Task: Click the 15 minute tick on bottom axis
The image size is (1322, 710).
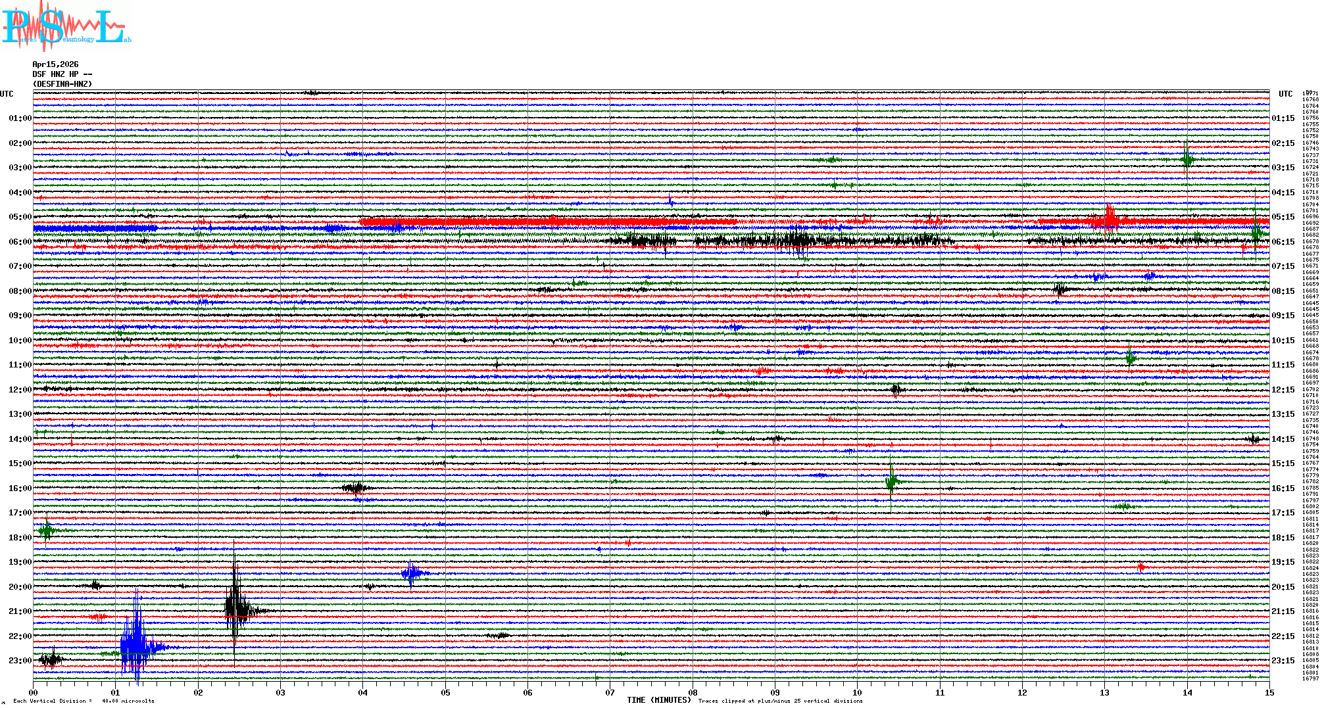Action: tap(1269, 693)
